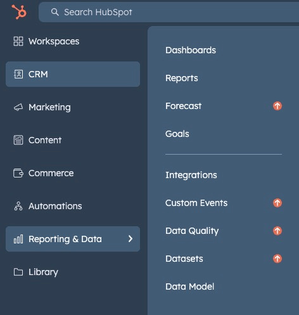This screenshot has width=299, height=315.
Task: Click the CRM contact-book icon
Action: click(x=18, y=74)
